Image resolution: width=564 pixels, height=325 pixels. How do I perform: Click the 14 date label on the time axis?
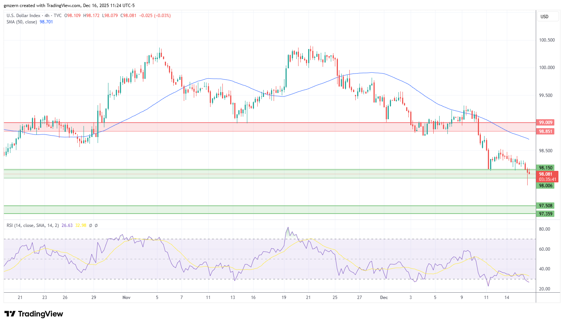click(x=507, y=298)
